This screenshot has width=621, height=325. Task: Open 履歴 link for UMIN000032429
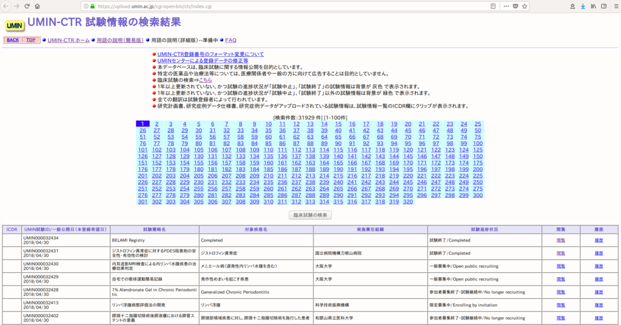(x=599, y=279)
